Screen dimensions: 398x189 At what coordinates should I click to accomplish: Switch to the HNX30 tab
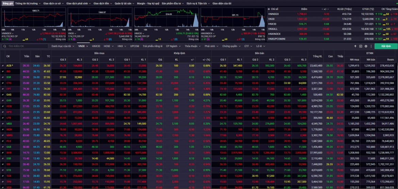pos(96,46)
